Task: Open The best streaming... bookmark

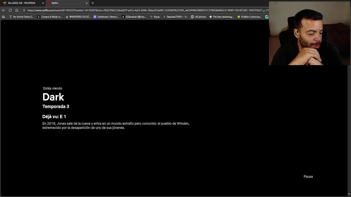Action: tap(221, 17)
